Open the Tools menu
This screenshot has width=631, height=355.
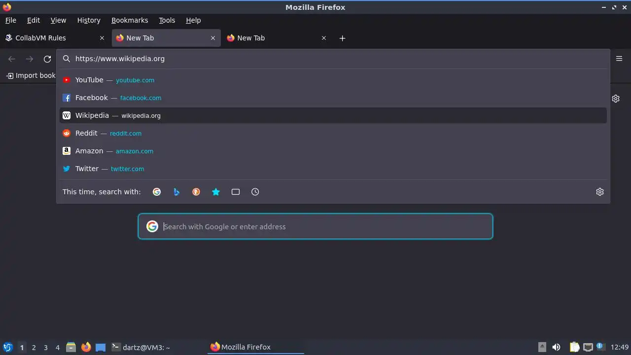click(167, 20)
